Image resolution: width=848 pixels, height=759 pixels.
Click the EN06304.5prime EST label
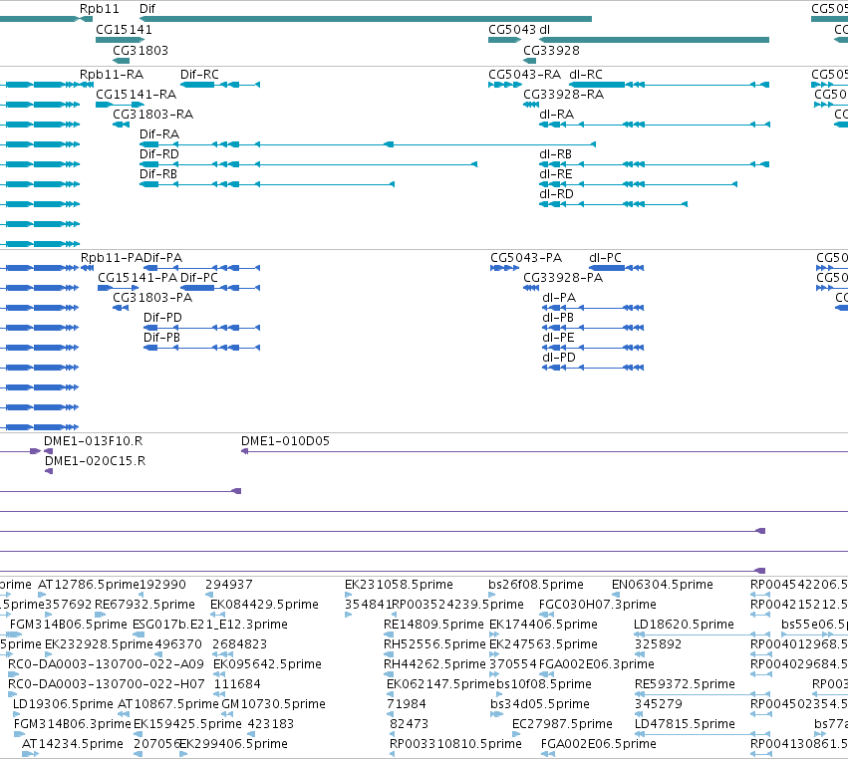pyautogui.click(x=663, y=585)
